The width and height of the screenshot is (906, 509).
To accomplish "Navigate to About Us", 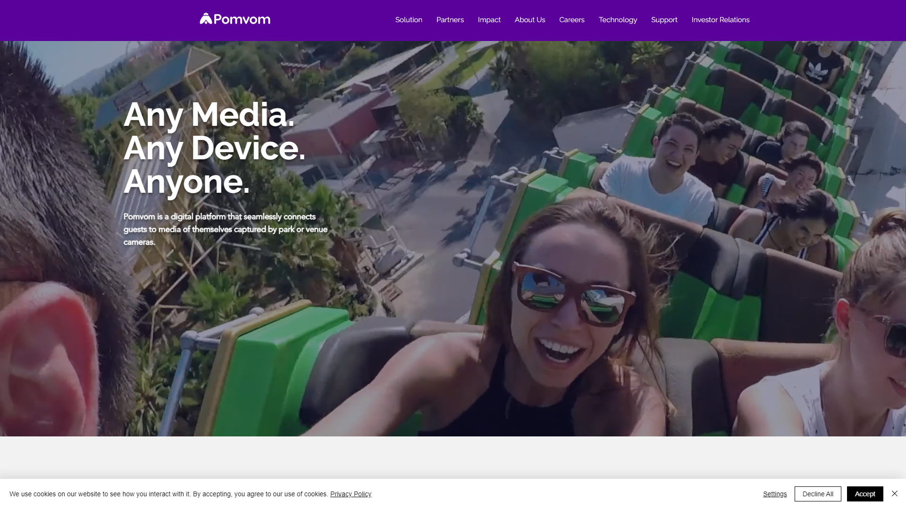I will (529, 20).
